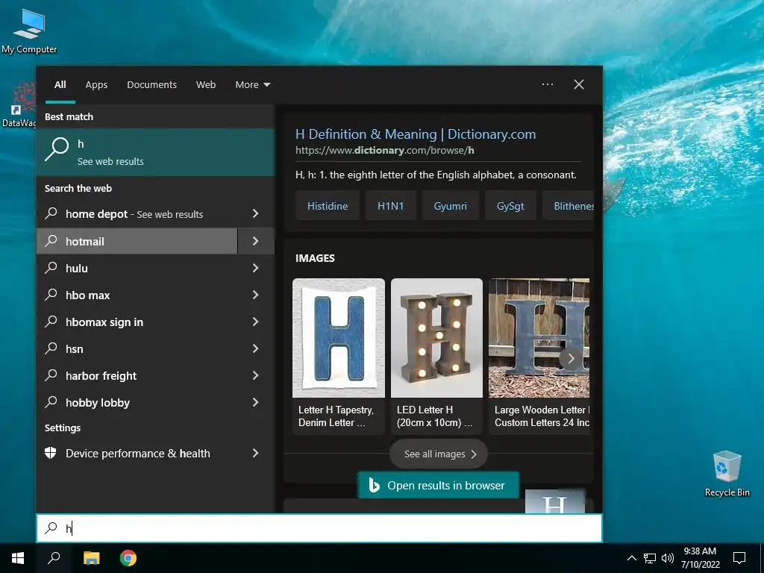Open Device performance & health setting
The image size is (764, 573).
pos(137,453)
